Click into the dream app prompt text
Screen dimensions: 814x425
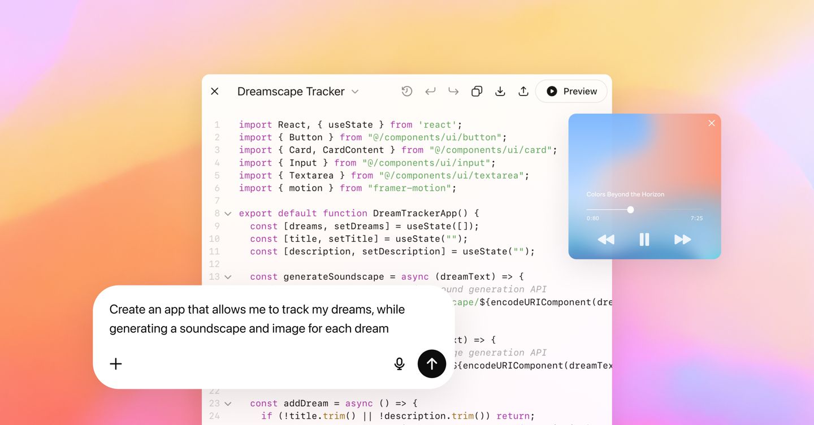[x=257, y=319]
